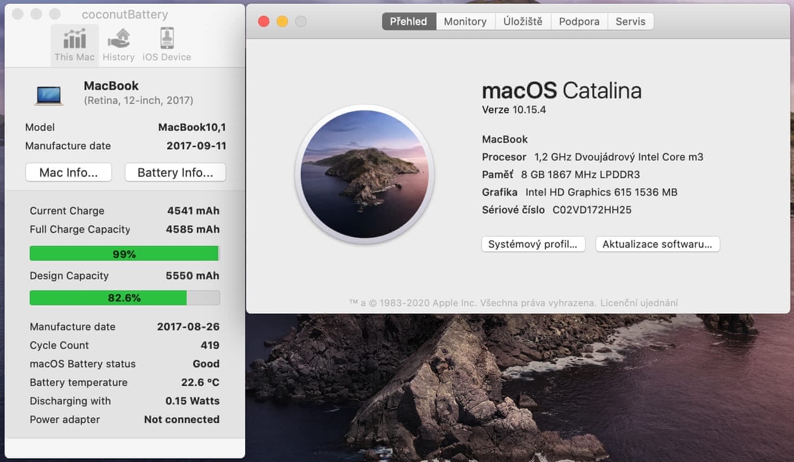The height and width of the screenshot is (462, 794).
Task: Click the Discharging with 0.15 Watts value
Action: [x=192, y=401]
